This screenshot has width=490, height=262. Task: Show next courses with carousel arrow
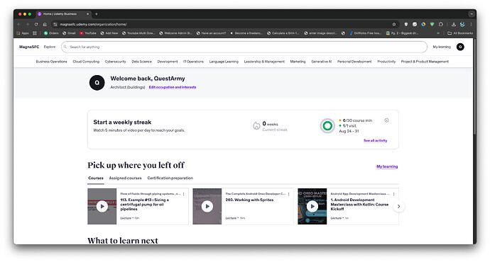(398, 206)
